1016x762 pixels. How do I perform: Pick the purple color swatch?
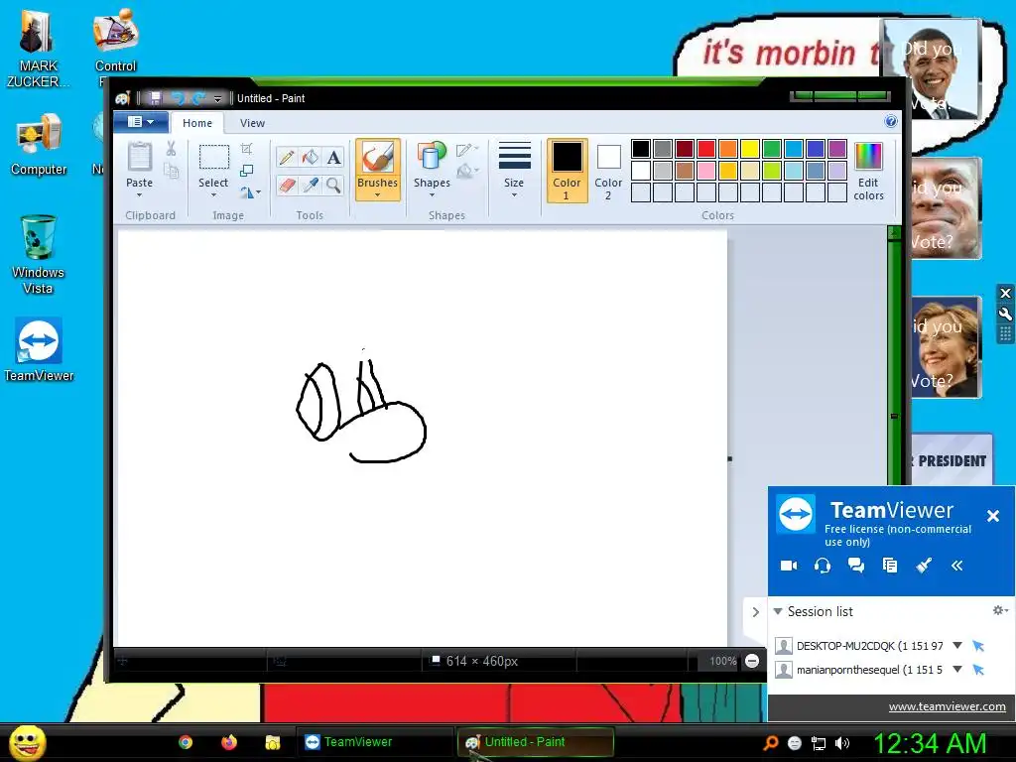[837, 149]
